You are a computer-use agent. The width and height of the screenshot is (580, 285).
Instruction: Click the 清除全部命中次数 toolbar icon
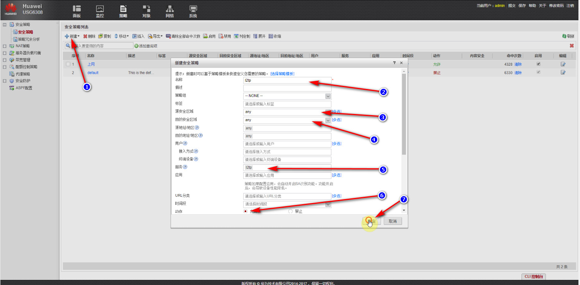coord(169,36)
